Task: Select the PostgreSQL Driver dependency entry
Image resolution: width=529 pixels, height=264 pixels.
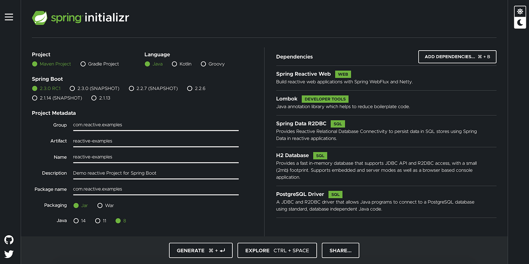Action: [x=386, y=202]
